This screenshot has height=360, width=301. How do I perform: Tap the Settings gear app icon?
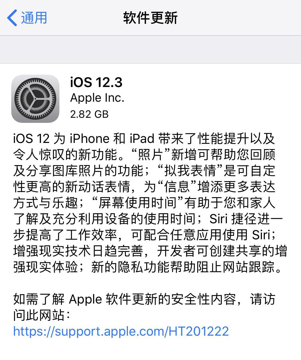click(35, 98)
